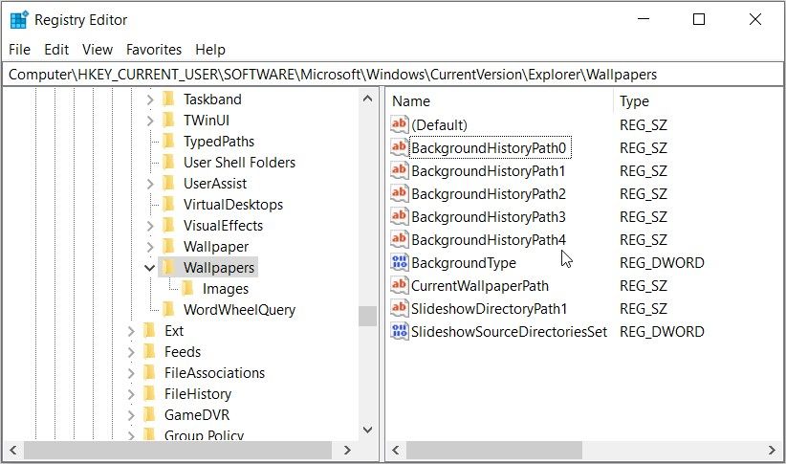Click the Registry Editor app icon in title bar
Screen dimensions: 786x464
point(19,20)
